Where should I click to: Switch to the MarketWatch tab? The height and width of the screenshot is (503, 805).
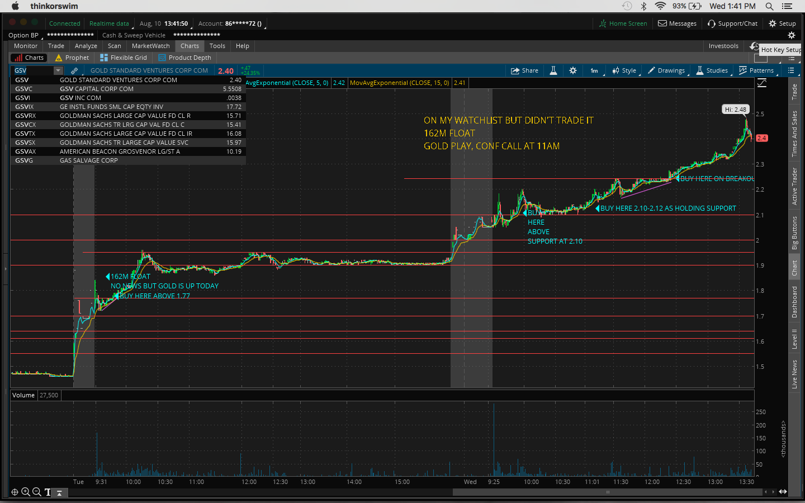pos(150,46)
